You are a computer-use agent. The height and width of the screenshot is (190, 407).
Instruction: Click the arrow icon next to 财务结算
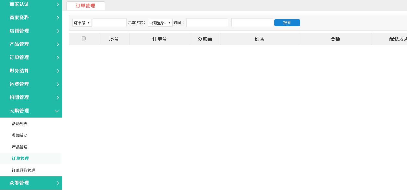coord(57,71)
